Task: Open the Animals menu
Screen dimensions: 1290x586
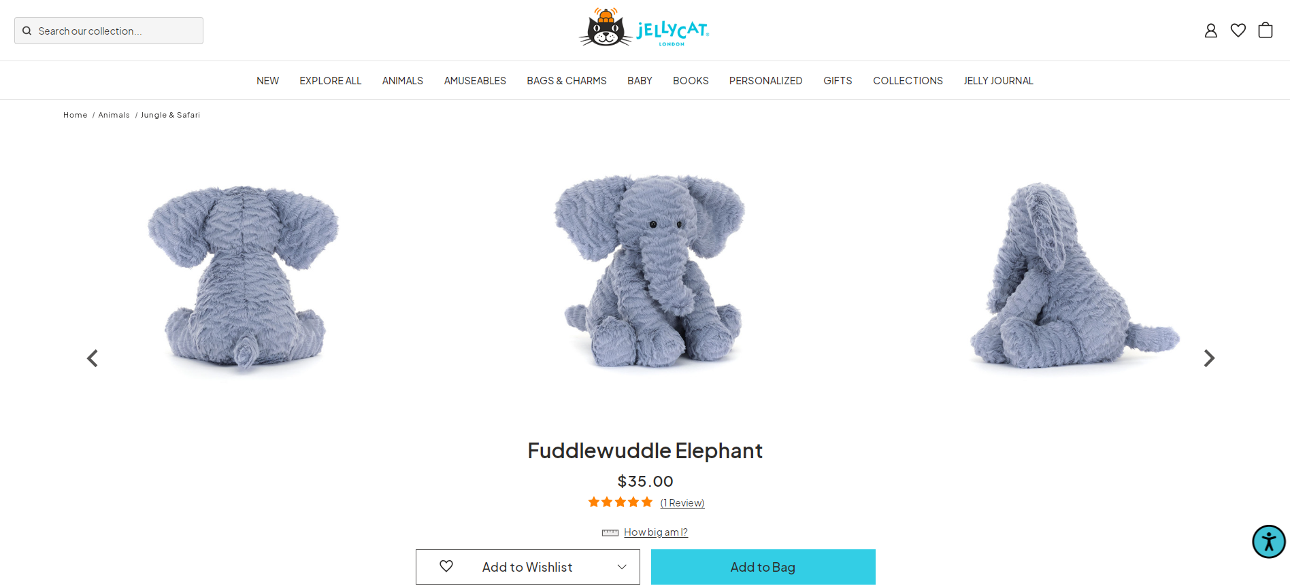Action: 403,80
